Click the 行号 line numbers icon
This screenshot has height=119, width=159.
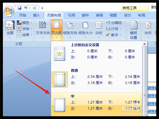point(108,29)
